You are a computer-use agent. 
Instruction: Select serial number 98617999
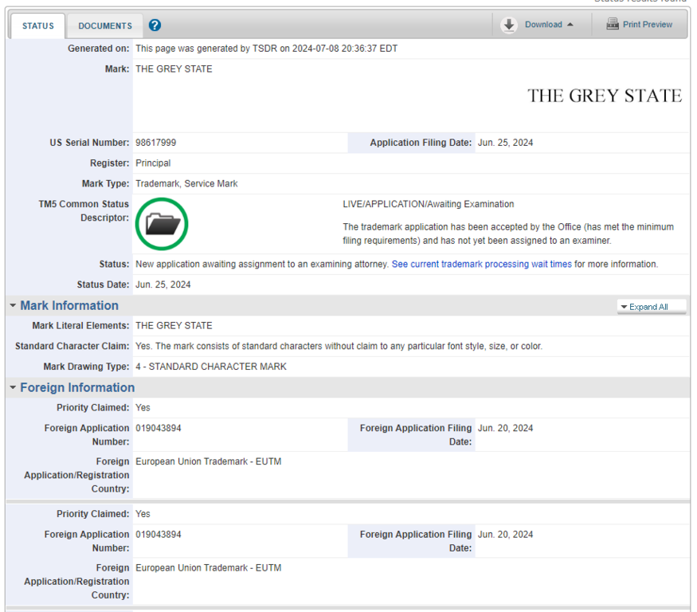(x=155, y=143)
